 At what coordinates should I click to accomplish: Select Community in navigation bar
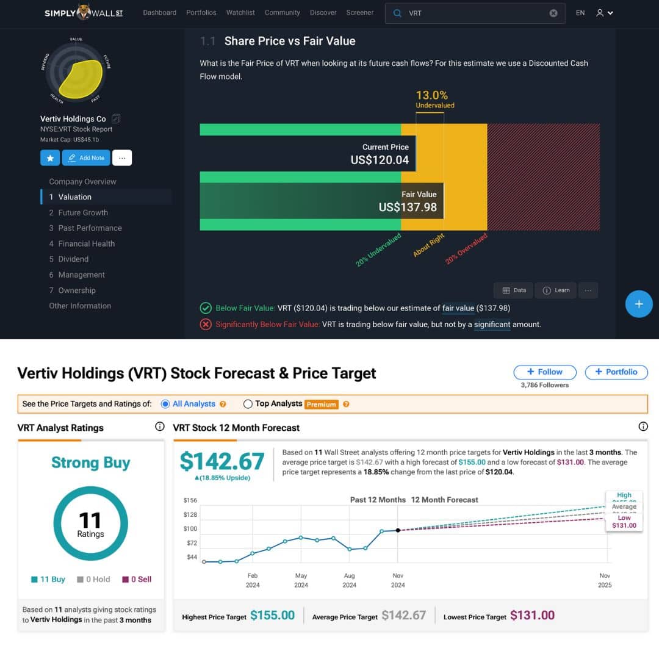point(283,13)
